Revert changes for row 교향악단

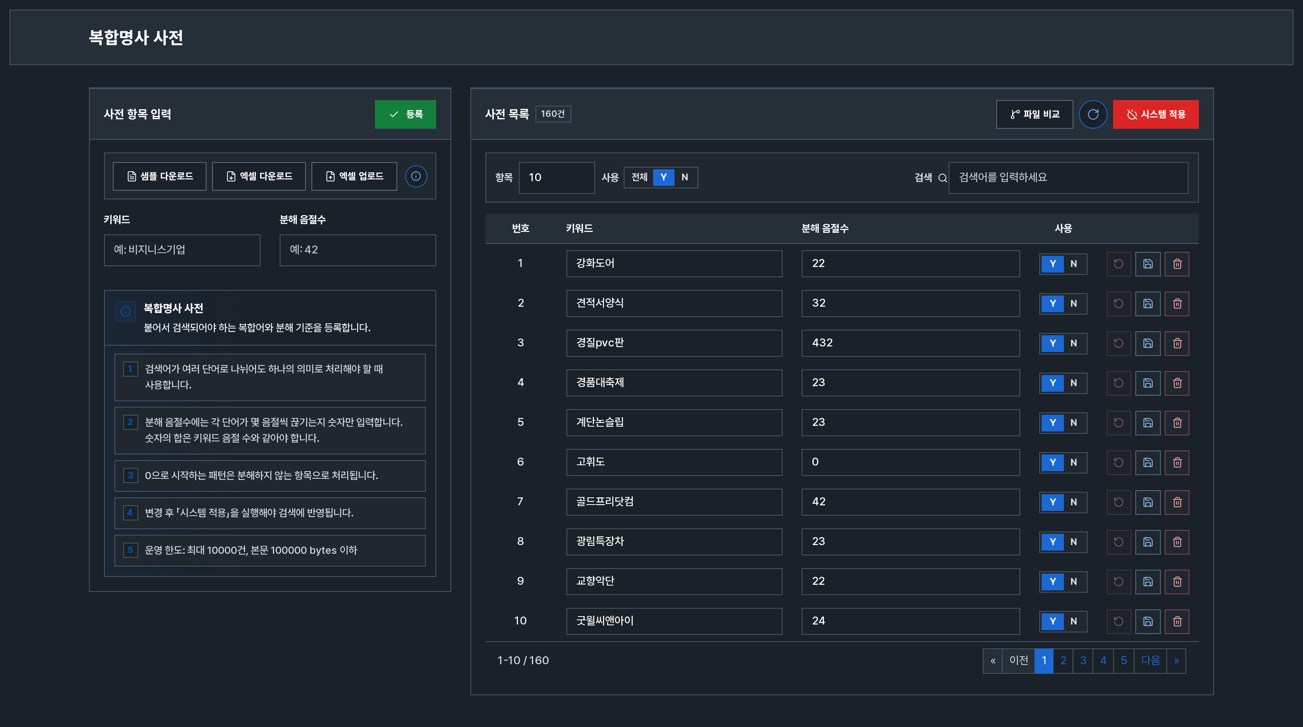point(1118,582)
